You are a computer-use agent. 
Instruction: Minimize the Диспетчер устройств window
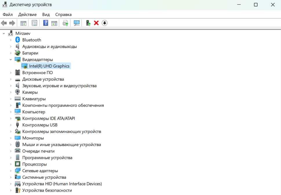239,5
